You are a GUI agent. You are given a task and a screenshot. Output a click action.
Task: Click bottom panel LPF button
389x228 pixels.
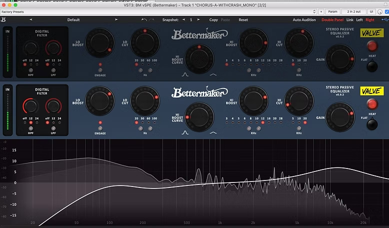[53, 128]
